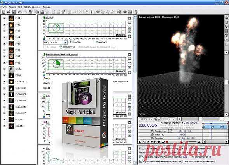229x165 pixels.
Task: Click the clapperboard icon in the toolbar
Action: (x=42, y=12)
